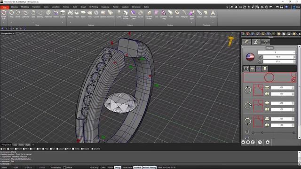301x169 pixels.
Task: Click the Undo arrow icon
Action: pos(271,7)
